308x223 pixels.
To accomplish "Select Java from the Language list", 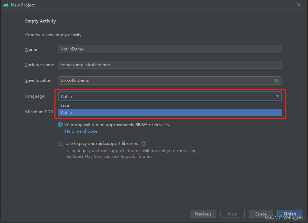I will tap(170, 105).
